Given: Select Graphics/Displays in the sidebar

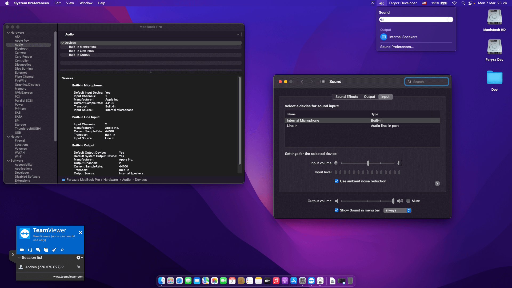Looking at the screenshot, I should tap(27, 85).
